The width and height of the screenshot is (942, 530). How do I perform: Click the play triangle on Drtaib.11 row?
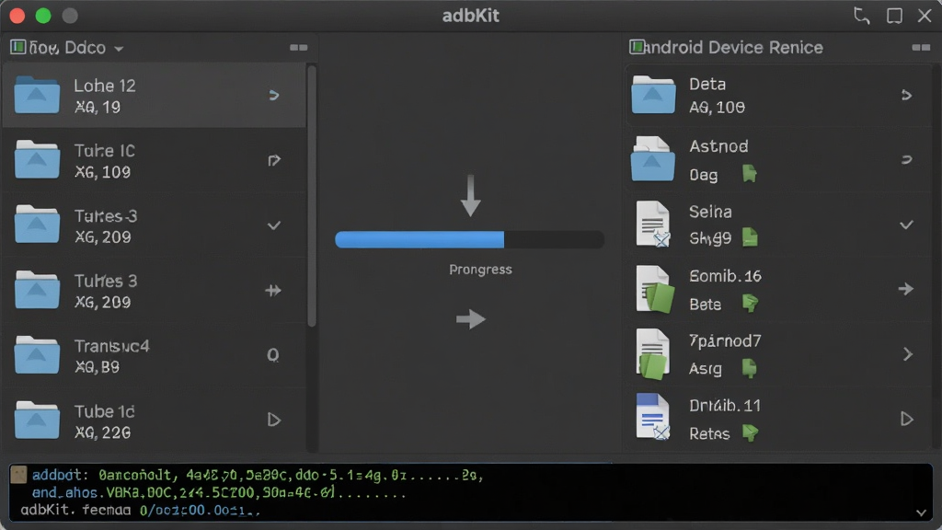tap(906, 419)
